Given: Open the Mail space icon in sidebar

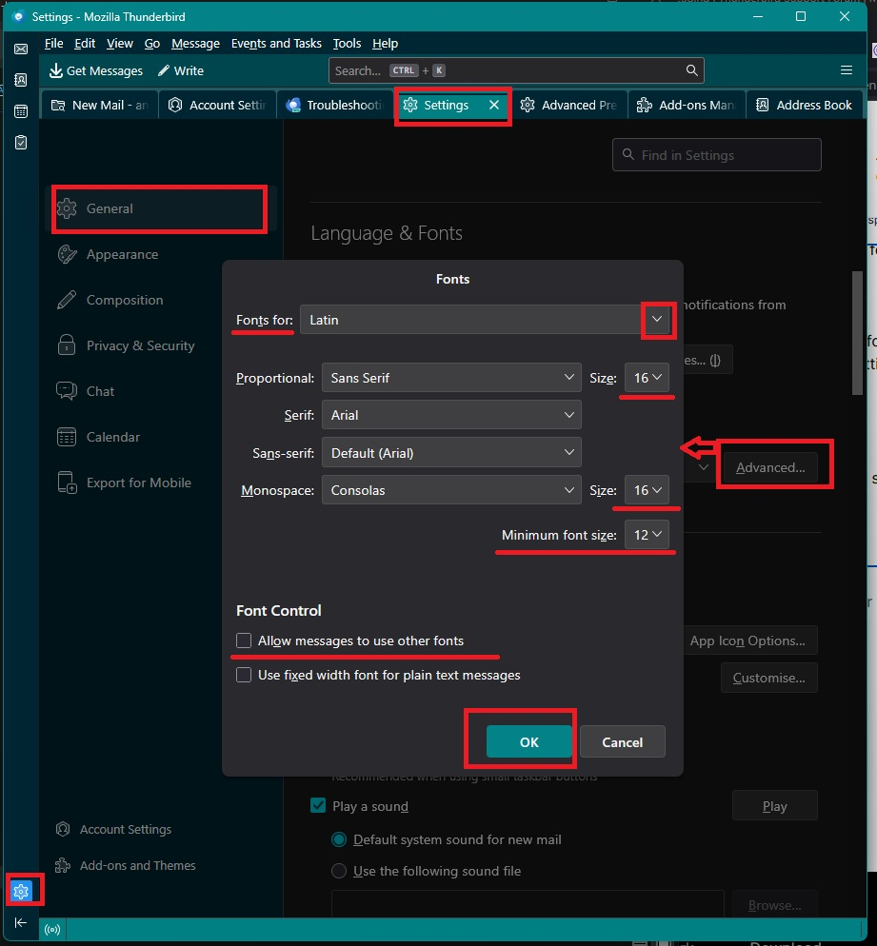Looking at the screenshot, I should 21,49.
